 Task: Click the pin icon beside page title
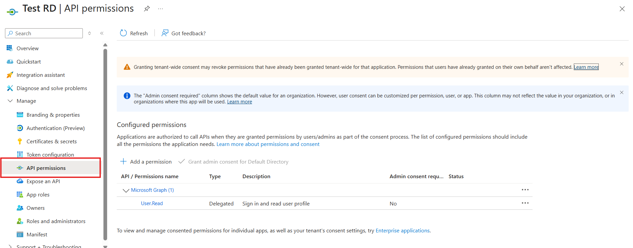point(147,9)
